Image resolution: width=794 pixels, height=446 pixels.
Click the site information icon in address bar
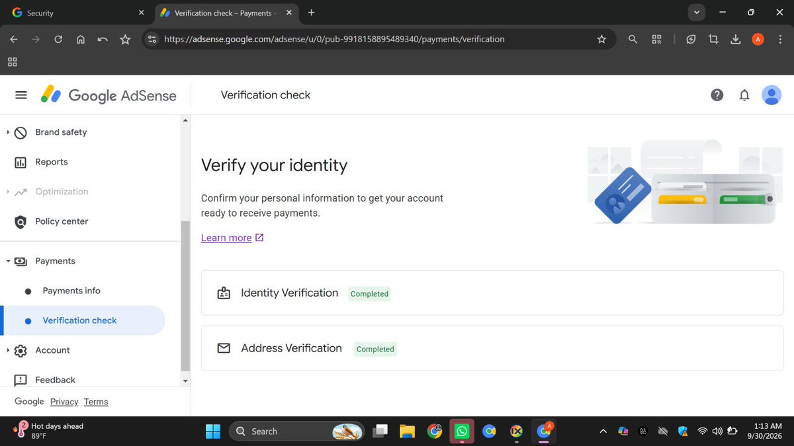coord(152,39)
